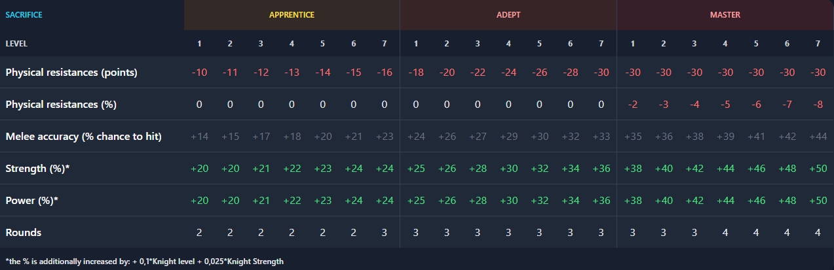Screen dimensions: 834x270
Task: Click the Rounds row label
Action: click(x=24, y=232)
